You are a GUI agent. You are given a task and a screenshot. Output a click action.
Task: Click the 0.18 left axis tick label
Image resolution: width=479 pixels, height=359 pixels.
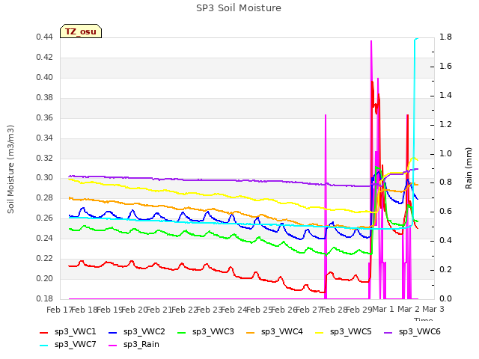tap(45, 299)
